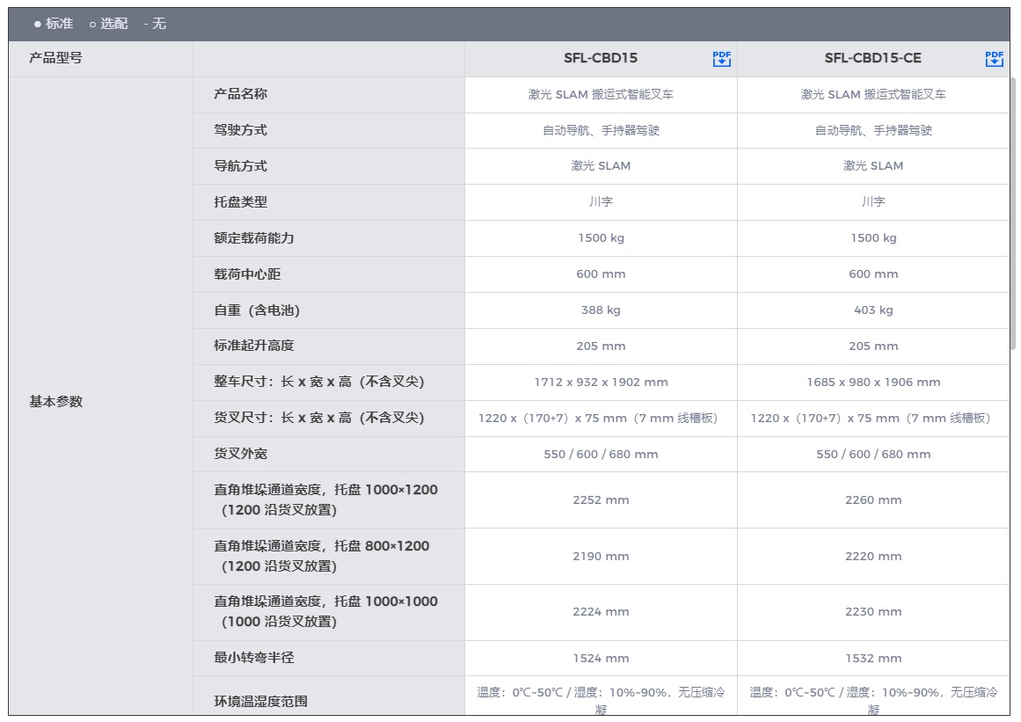Click the 选配 hollow-dot legend item
1021x722 pixels.
tap(108, 24)
